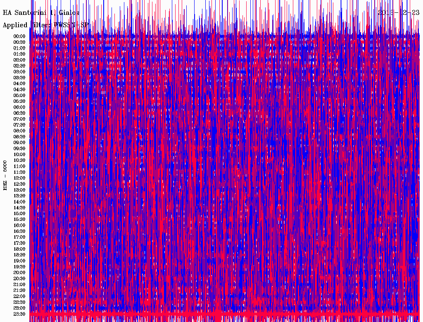The height and width of the screenshot is (322, 423).
Task: Select the 21:00 time row label
Action: click(x=19, y=284)
